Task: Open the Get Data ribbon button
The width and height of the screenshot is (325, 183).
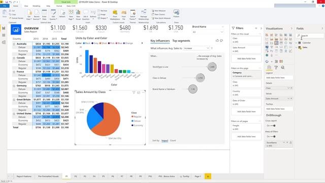Action: click(29, 15)
